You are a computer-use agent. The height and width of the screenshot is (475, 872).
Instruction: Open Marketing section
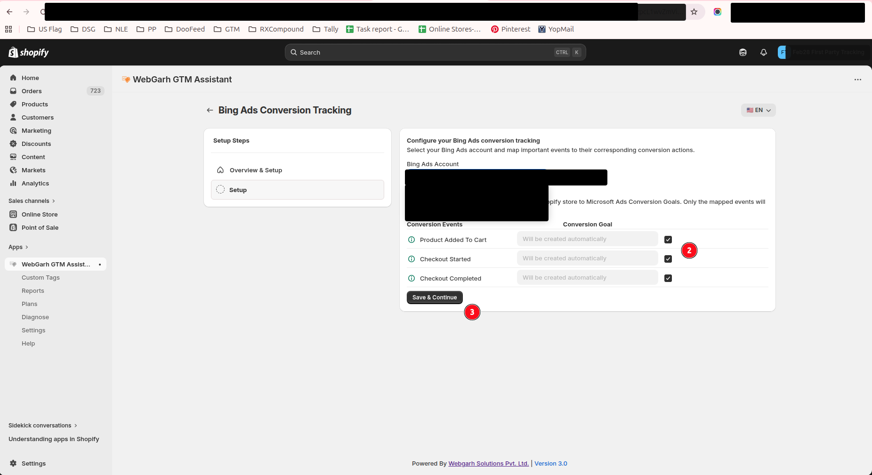(36, 130)
